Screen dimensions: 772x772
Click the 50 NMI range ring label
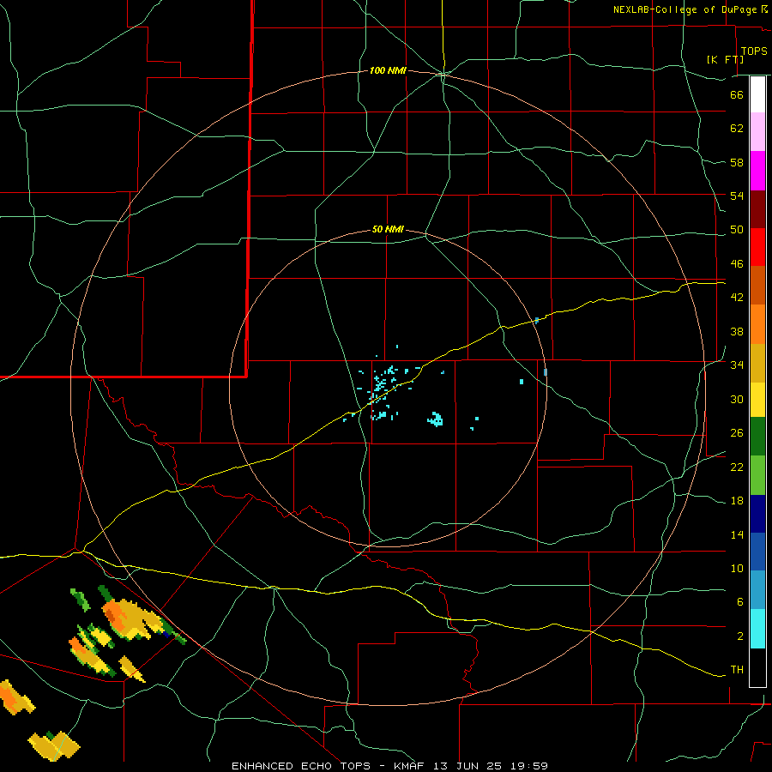388,229
